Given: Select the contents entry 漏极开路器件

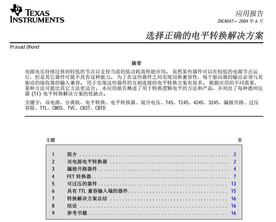Looking at the screenshot, I should [x=82, y=169].
